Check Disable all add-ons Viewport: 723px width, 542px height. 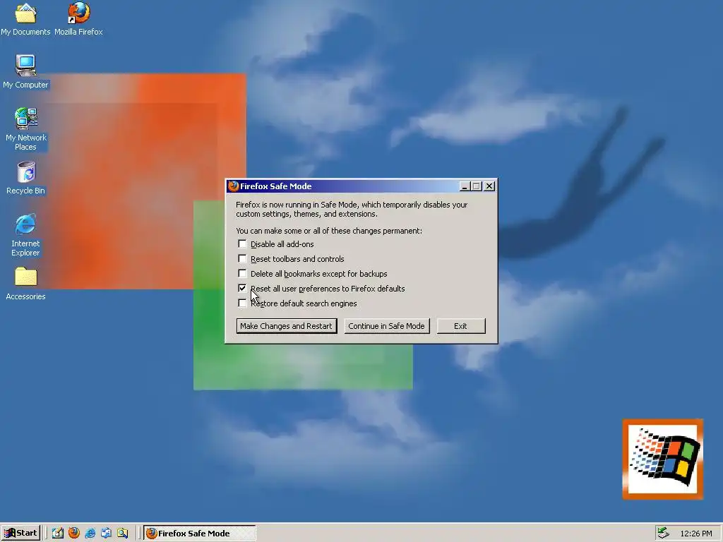pyautogui.click(x=242, y=243)
